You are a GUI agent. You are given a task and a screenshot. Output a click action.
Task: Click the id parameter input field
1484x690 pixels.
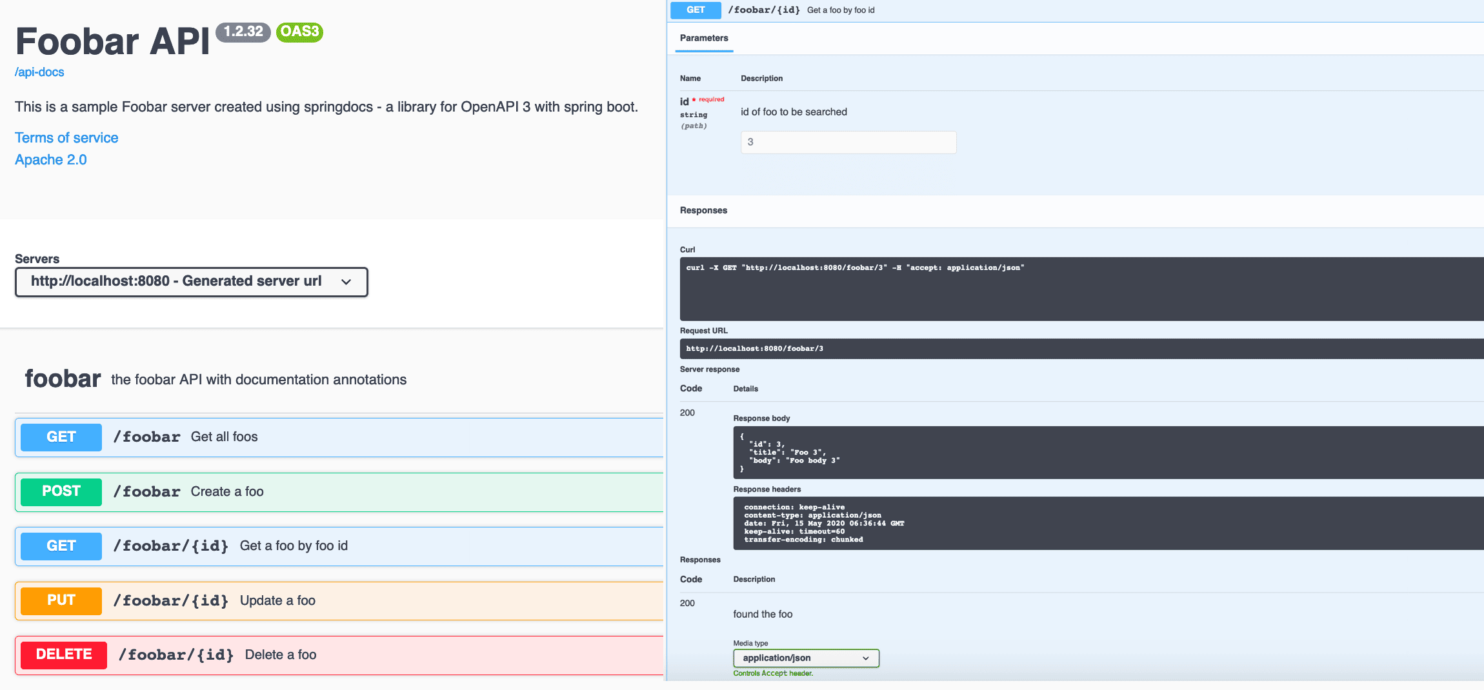coord(848,142)
